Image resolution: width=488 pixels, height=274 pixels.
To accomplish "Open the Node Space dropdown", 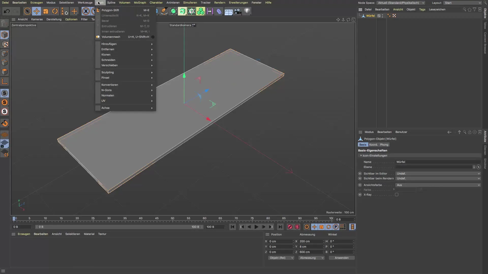I will point(401,3).
